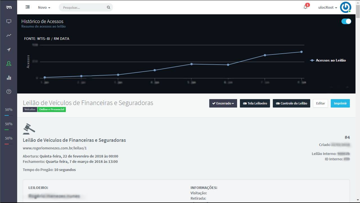Open the bar chart reports sidebar icon
Viewport: 360px width, 203px height.
[9, 78]
